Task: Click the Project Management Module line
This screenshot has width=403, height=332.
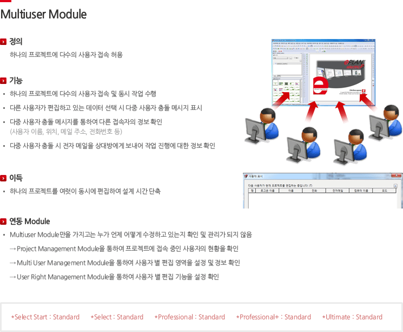Action: click(x=124, y=249)
